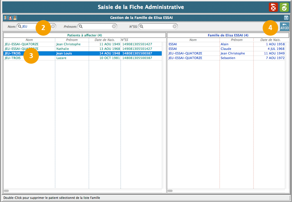The height and width of the screenshot is (202, 292).
Task: Click the green validate icon in title bar
Action: click(284, 7)
